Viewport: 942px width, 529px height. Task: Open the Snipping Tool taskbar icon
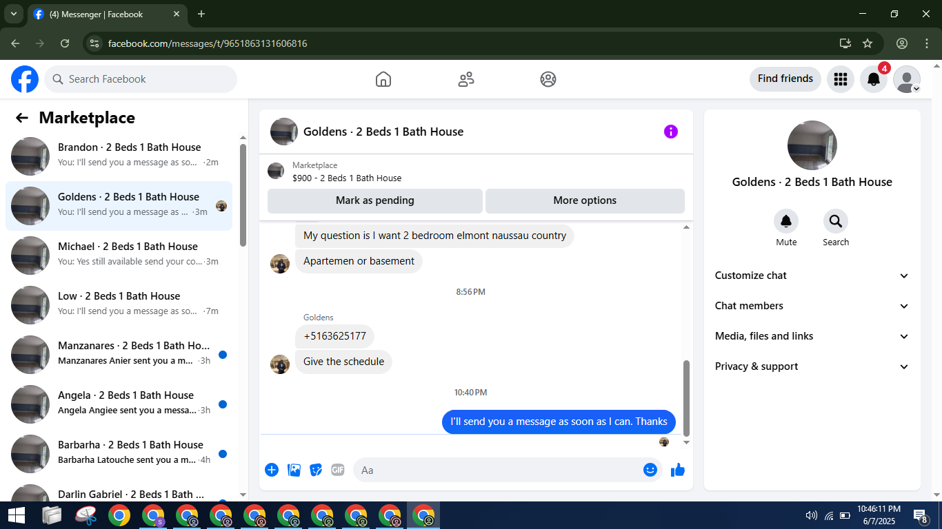(86, 515)
